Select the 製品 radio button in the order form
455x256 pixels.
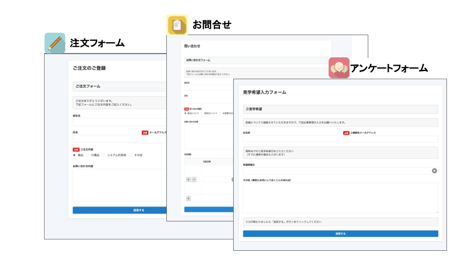[74, 155]
